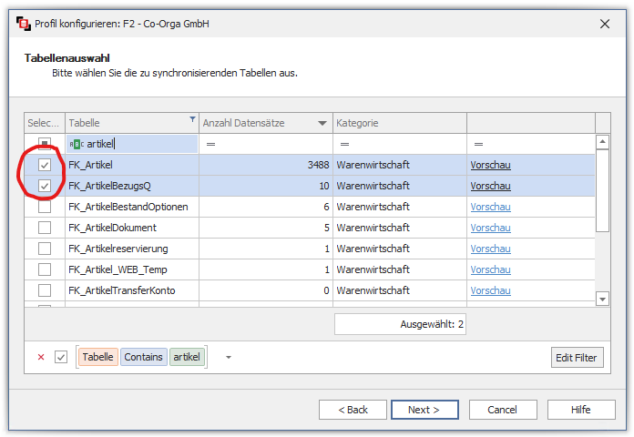The width and height of the screenshot is (634, 437).
Task: Click the Tabelle filter text field
Action: click(x=138, y=144)
